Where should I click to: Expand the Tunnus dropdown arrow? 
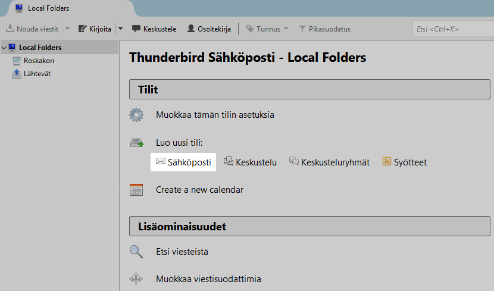[286, 29]
